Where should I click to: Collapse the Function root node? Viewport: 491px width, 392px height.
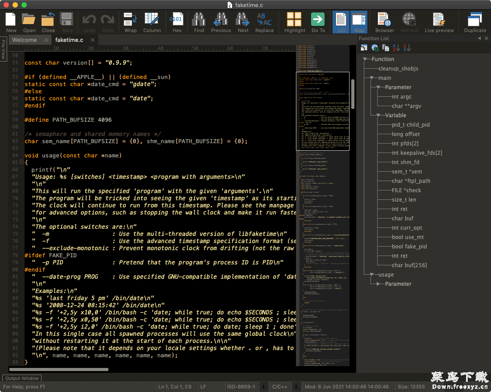click(365, 59)
